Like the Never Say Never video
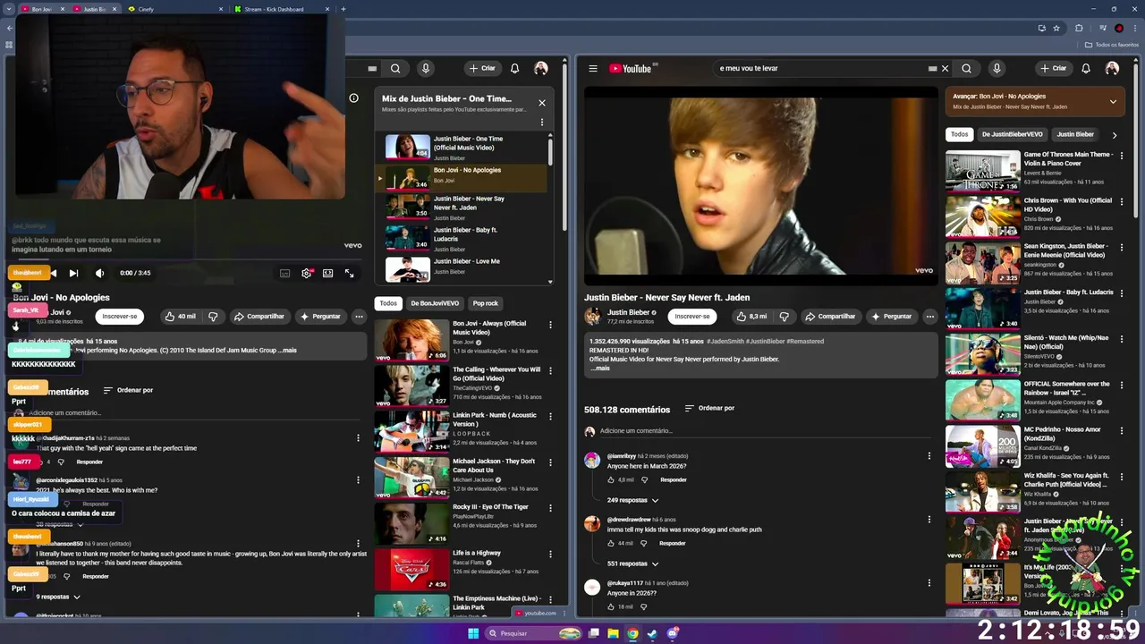 [x=751, y=317]
